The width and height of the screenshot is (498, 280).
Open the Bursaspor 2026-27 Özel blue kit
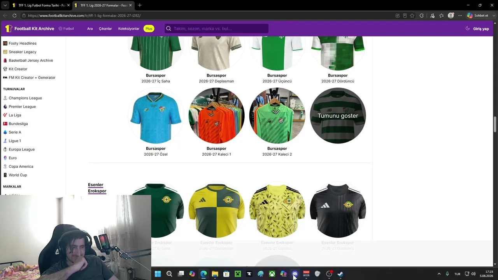tap(156, 115)
